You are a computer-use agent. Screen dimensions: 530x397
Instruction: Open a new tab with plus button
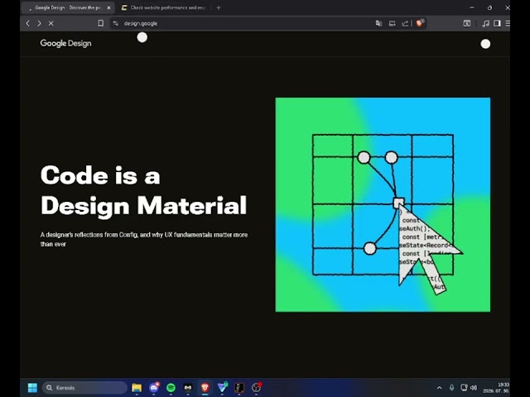219,7
